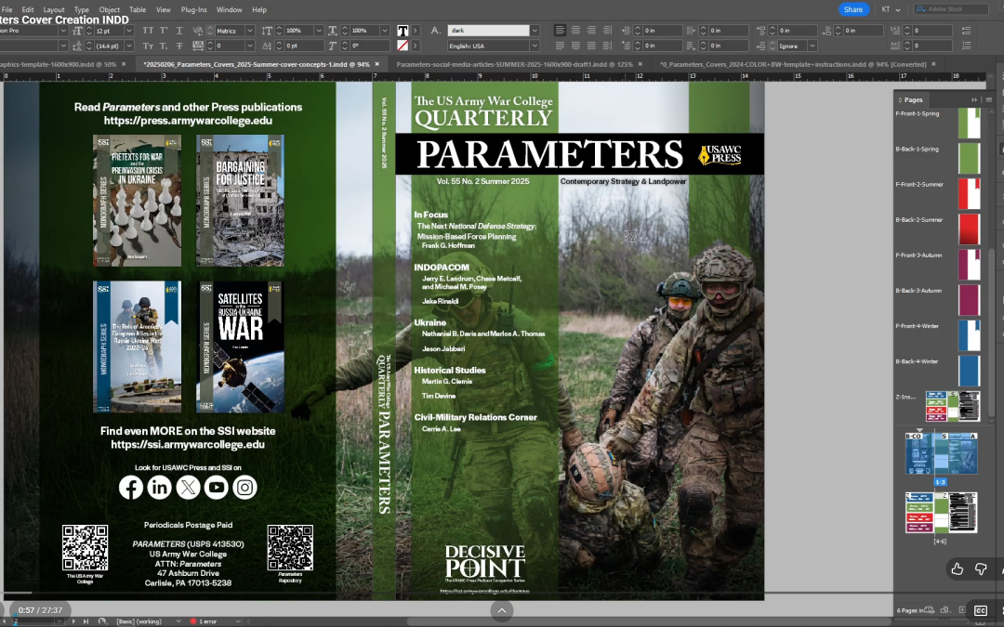Select the B-Back-3-Autumn parent page thumbnail
Viewport: 1004px width, 627px height.
(969, 300)
